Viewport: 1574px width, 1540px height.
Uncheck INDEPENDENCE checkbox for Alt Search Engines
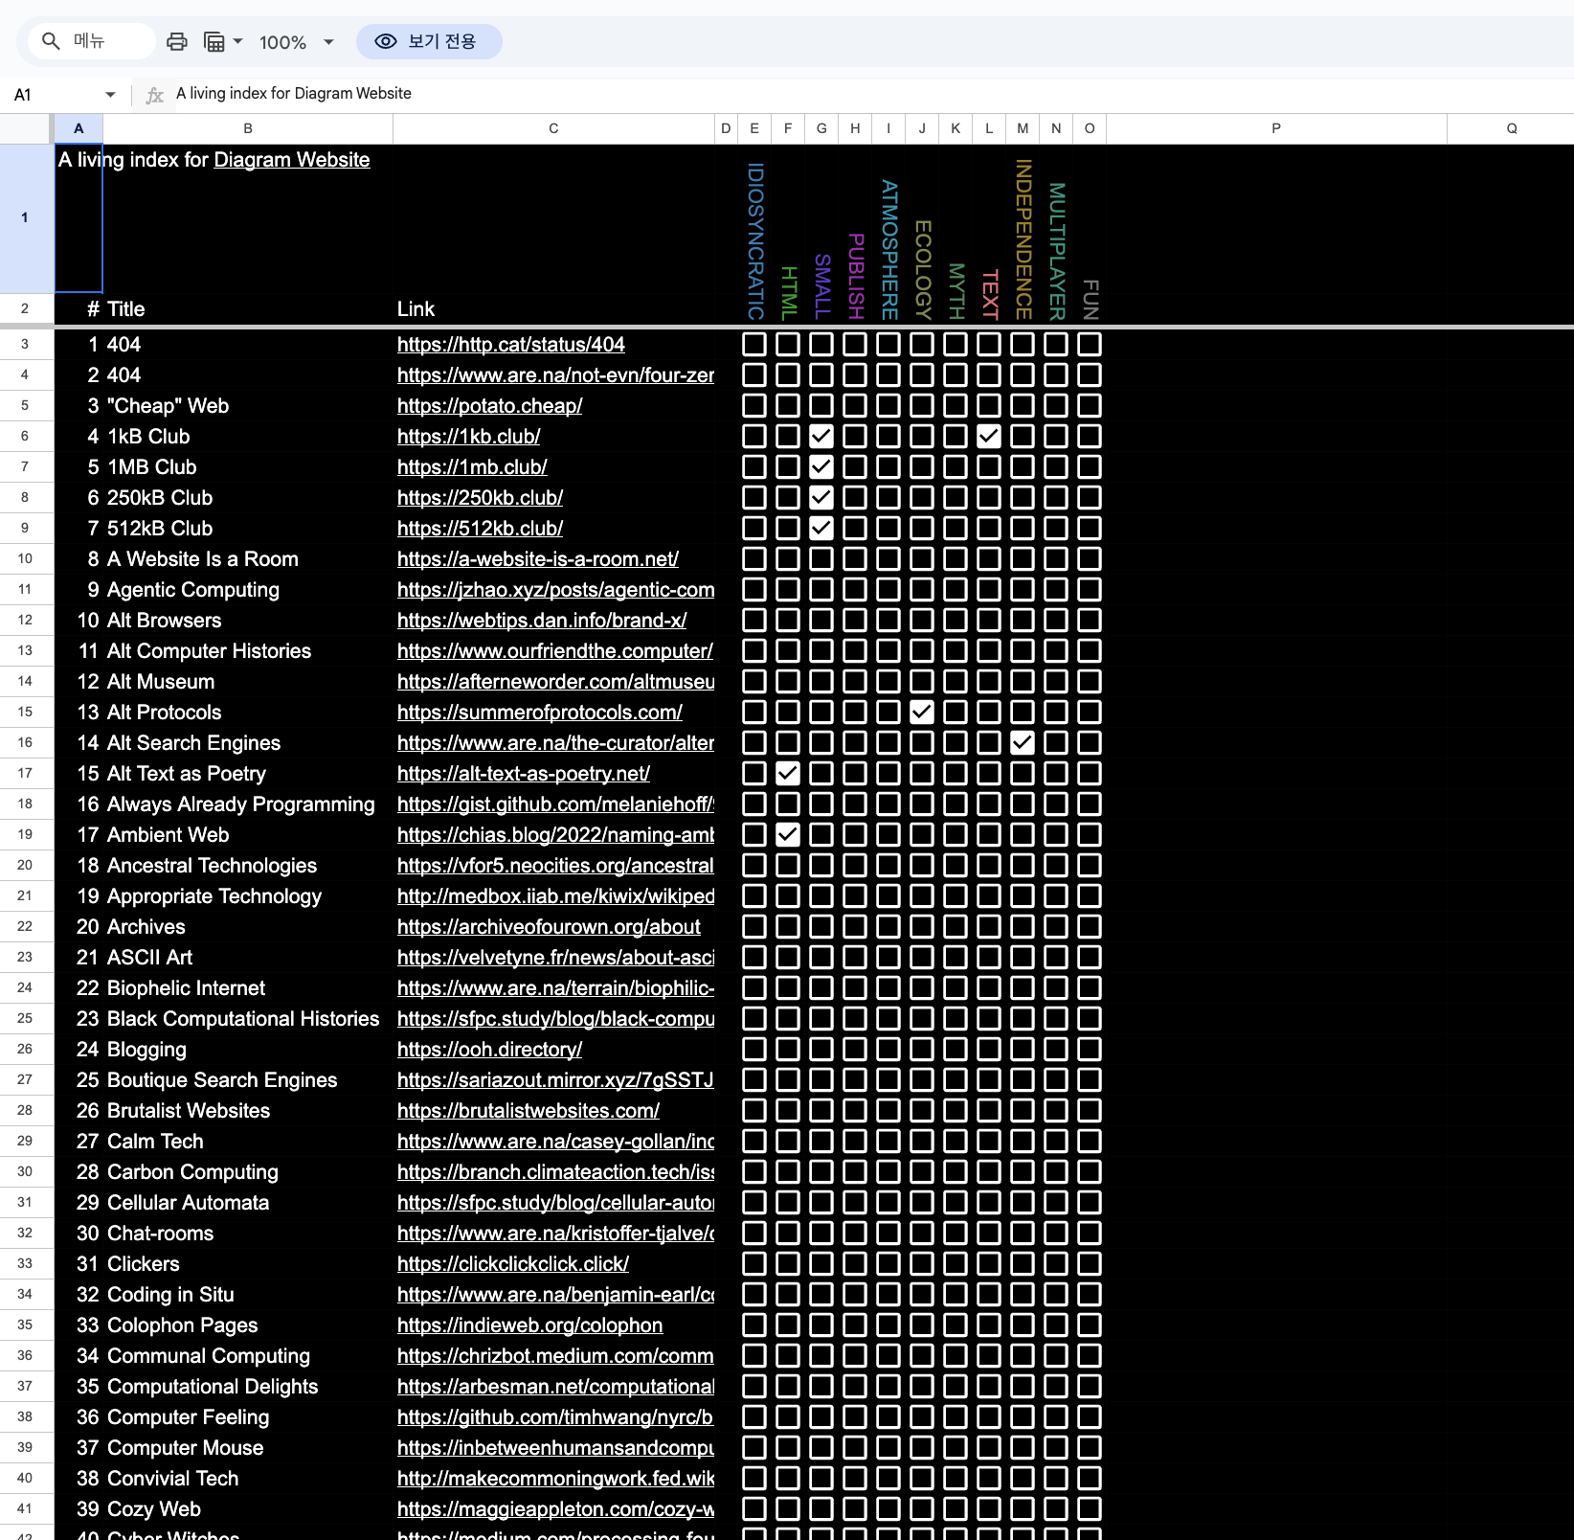click(x=1023, y=743)
